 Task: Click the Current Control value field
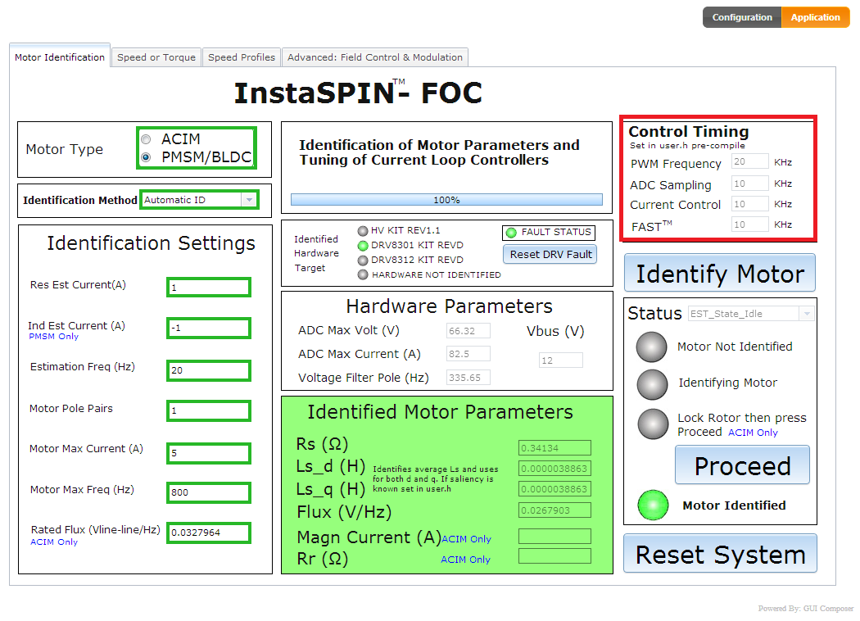749,204
